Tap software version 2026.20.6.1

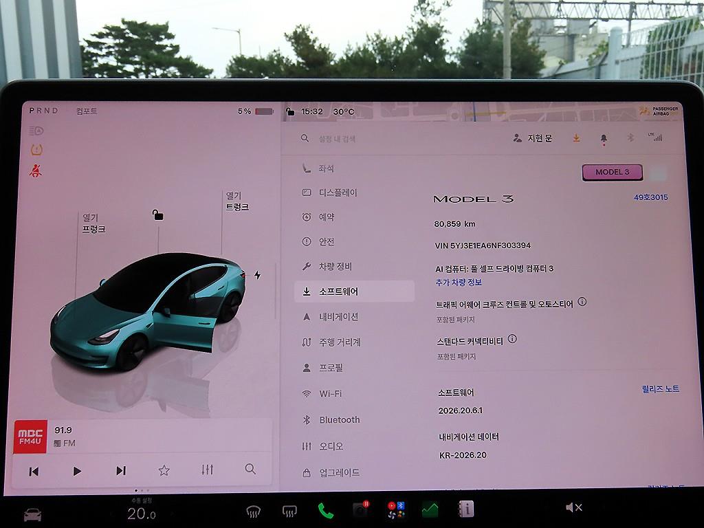pos(460,410)
